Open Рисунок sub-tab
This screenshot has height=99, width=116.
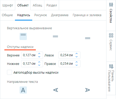point(40,15)
